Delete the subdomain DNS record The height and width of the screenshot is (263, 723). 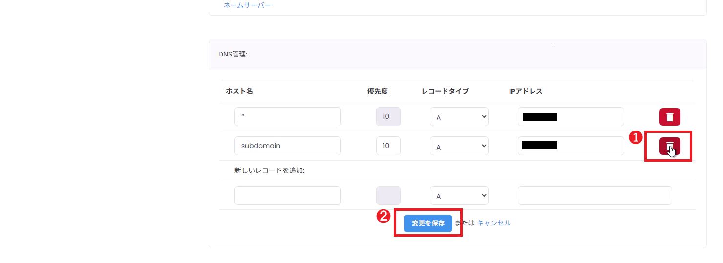point(670,146)
